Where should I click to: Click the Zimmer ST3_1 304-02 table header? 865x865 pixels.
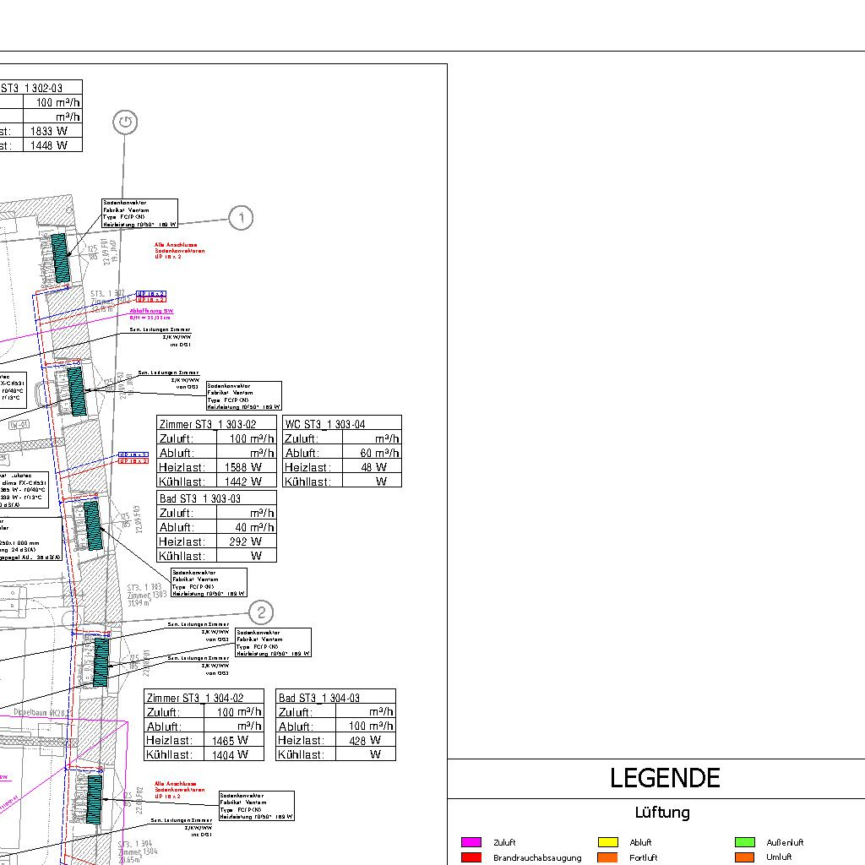point(204,698)
